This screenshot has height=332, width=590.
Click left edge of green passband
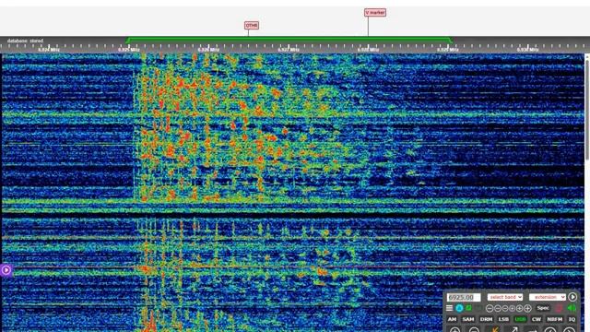pos(127,40)
